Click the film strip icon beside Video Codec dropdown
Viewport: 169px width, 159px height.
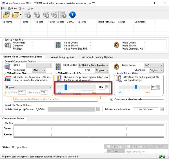58,66
